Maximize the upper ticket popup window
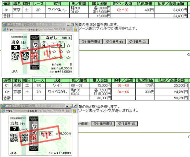Screen dimensions: 190x157 coord(72,24)
